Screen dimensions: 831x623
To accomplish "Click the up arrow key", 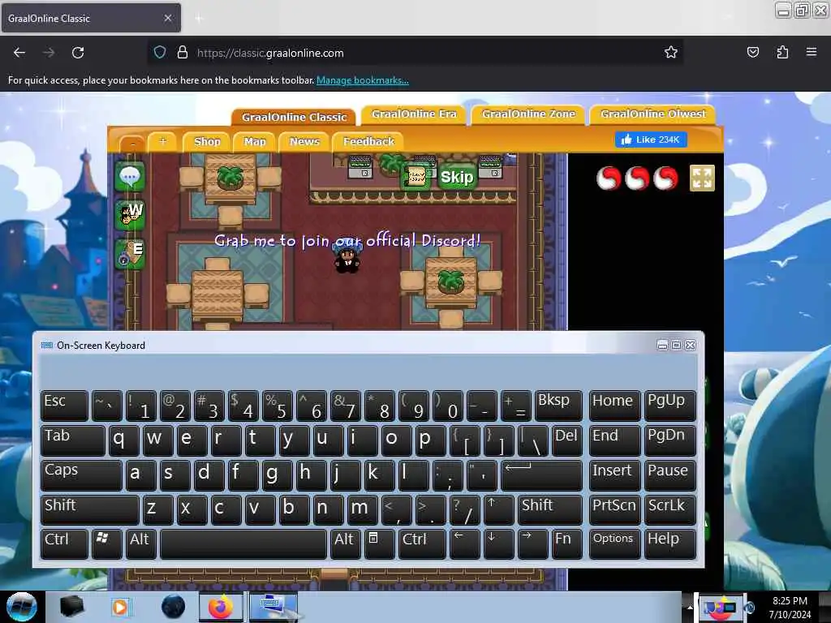I will coord(498,510).
